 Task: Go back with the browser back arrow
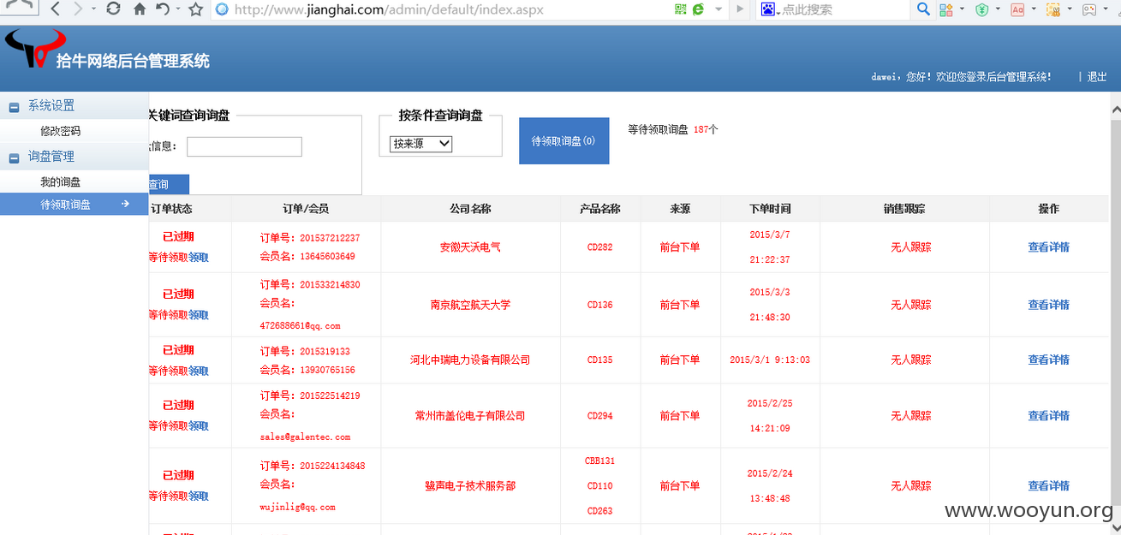55,9
